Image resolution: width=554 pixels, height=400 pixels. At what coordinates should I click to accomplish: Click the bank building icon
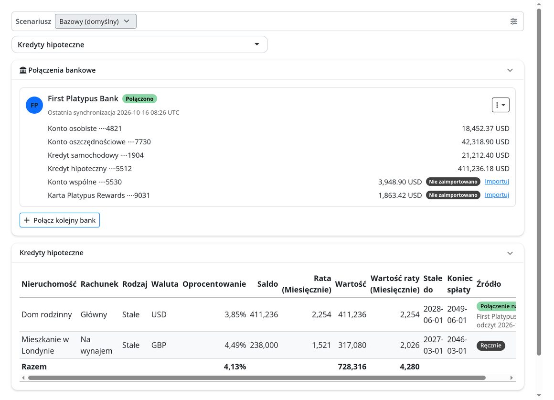[x=23, y=70]
